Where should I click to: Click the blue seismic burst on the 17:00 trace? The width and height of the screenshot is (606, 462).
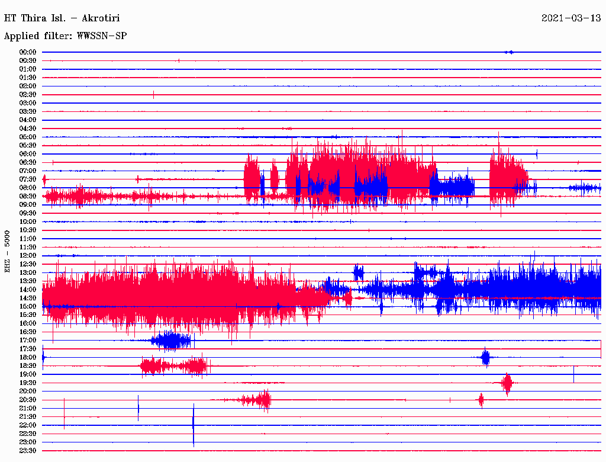click(x=171, y=341)
